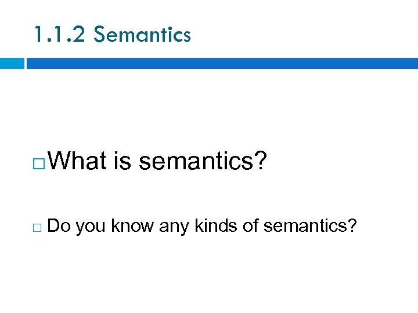418x313 pixels.
Task: Click the word "Do" in the second bullet
Action: pyautogui.click(x=59, y=226)
